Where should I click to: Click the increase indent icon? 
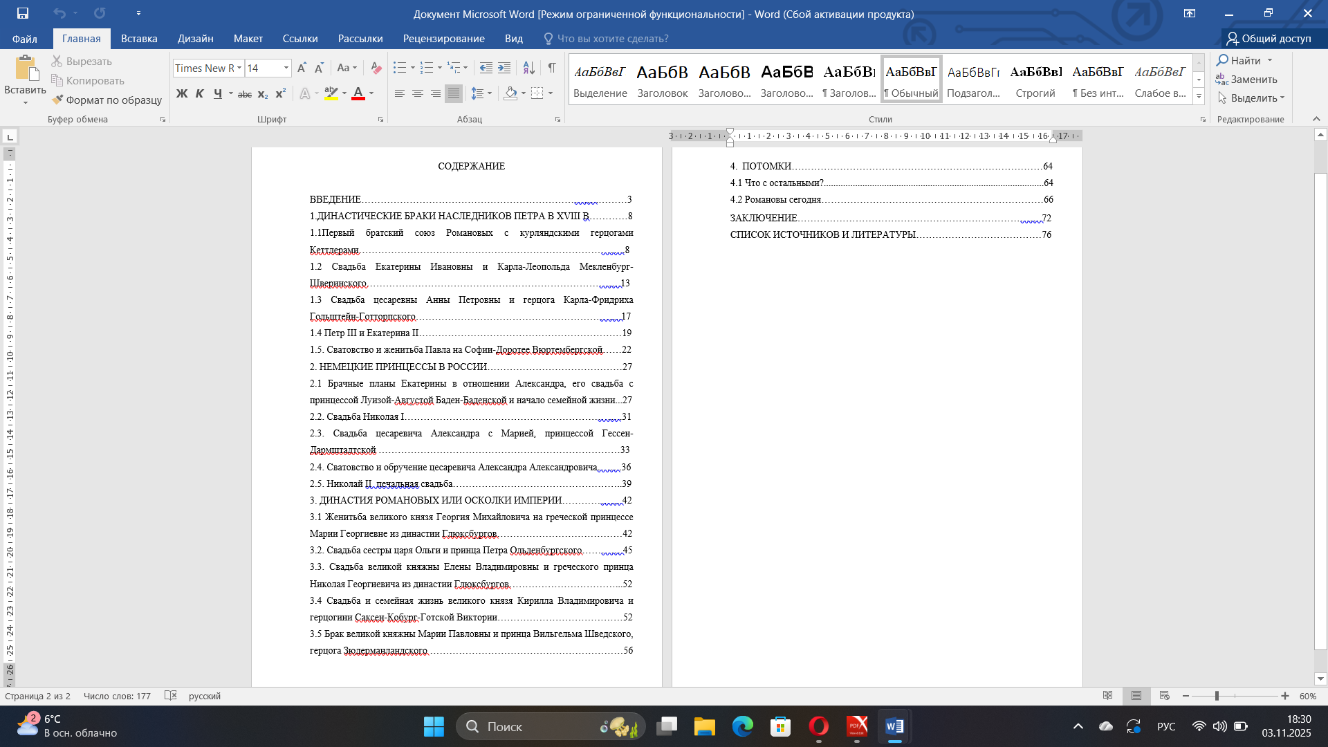(504, 68)
